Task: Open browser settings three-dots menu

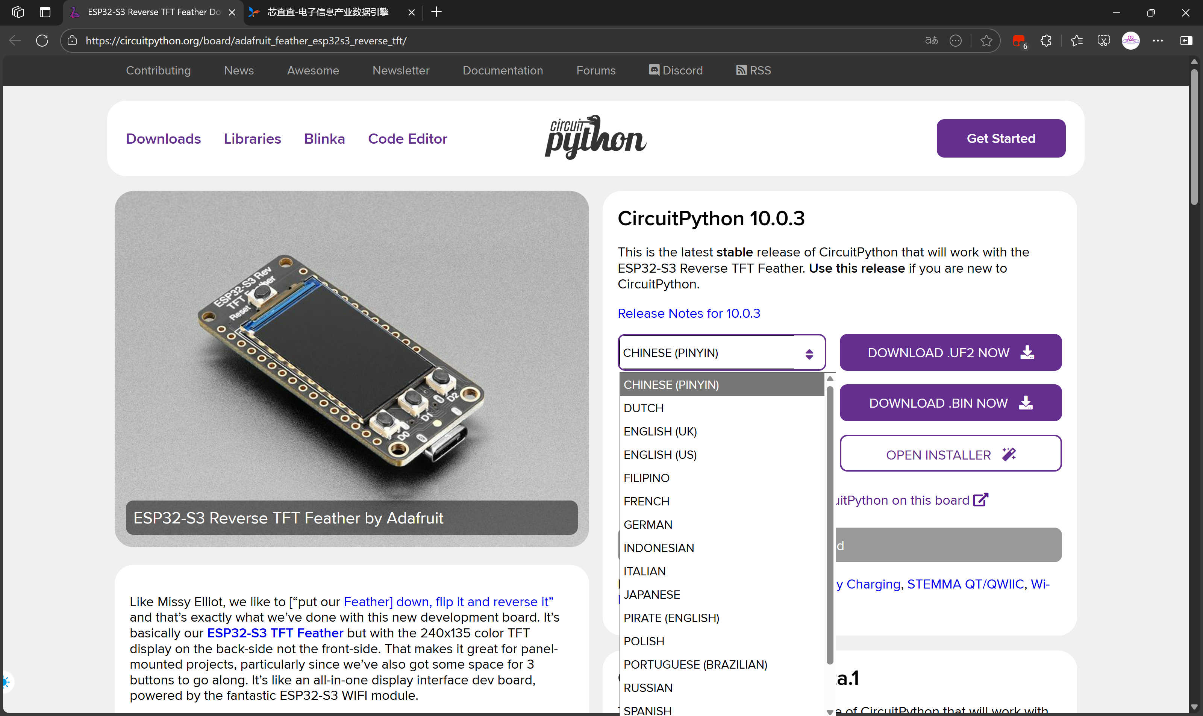Action: (x=1158, y=41)
